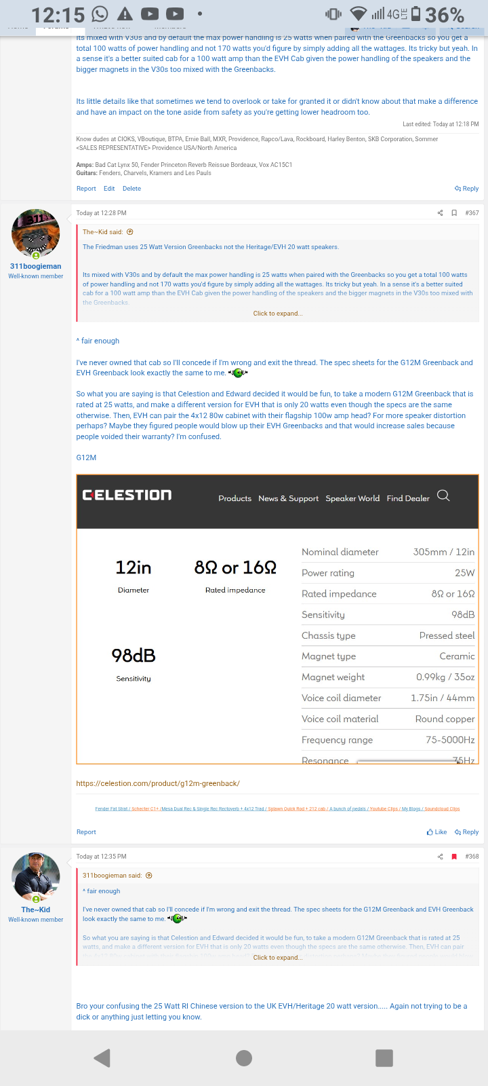Image resolution: width=488 pixels, height=1086 pixels.
Task: Open the recent apps square button
Action: coord(384,1057)
